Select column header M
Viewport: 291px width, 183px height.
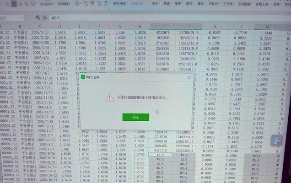(267, 27)
